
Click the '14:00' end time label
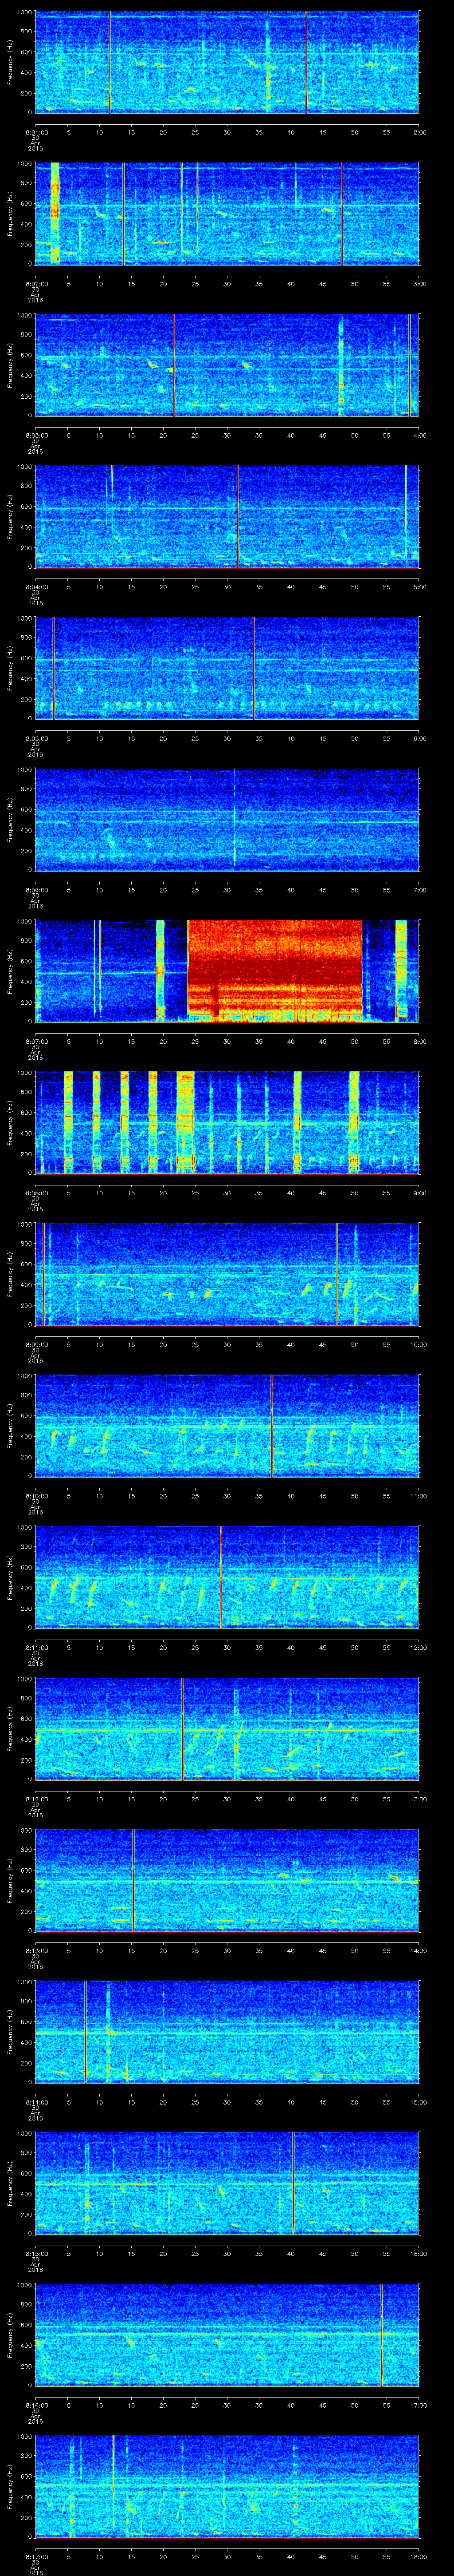pyautogui.click(x=418, y=1950)
